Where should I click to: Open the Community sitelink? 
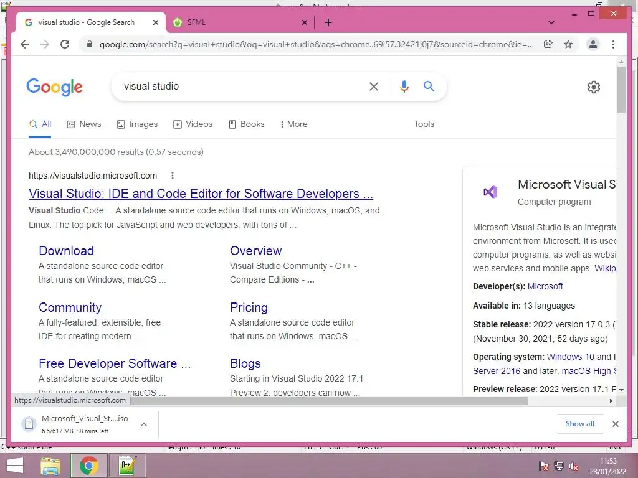tap(70, 307)
